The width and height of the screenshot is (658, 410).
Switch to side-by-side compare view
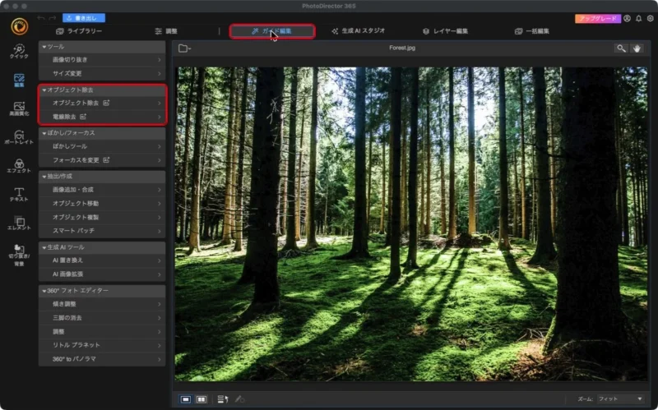coord(202,399)
